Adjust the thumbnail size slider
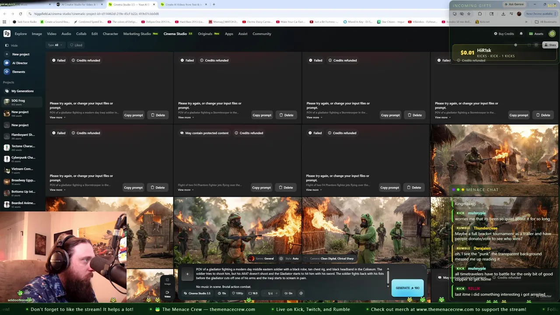The height and width of the screenshot is (315, 560). 515,45
